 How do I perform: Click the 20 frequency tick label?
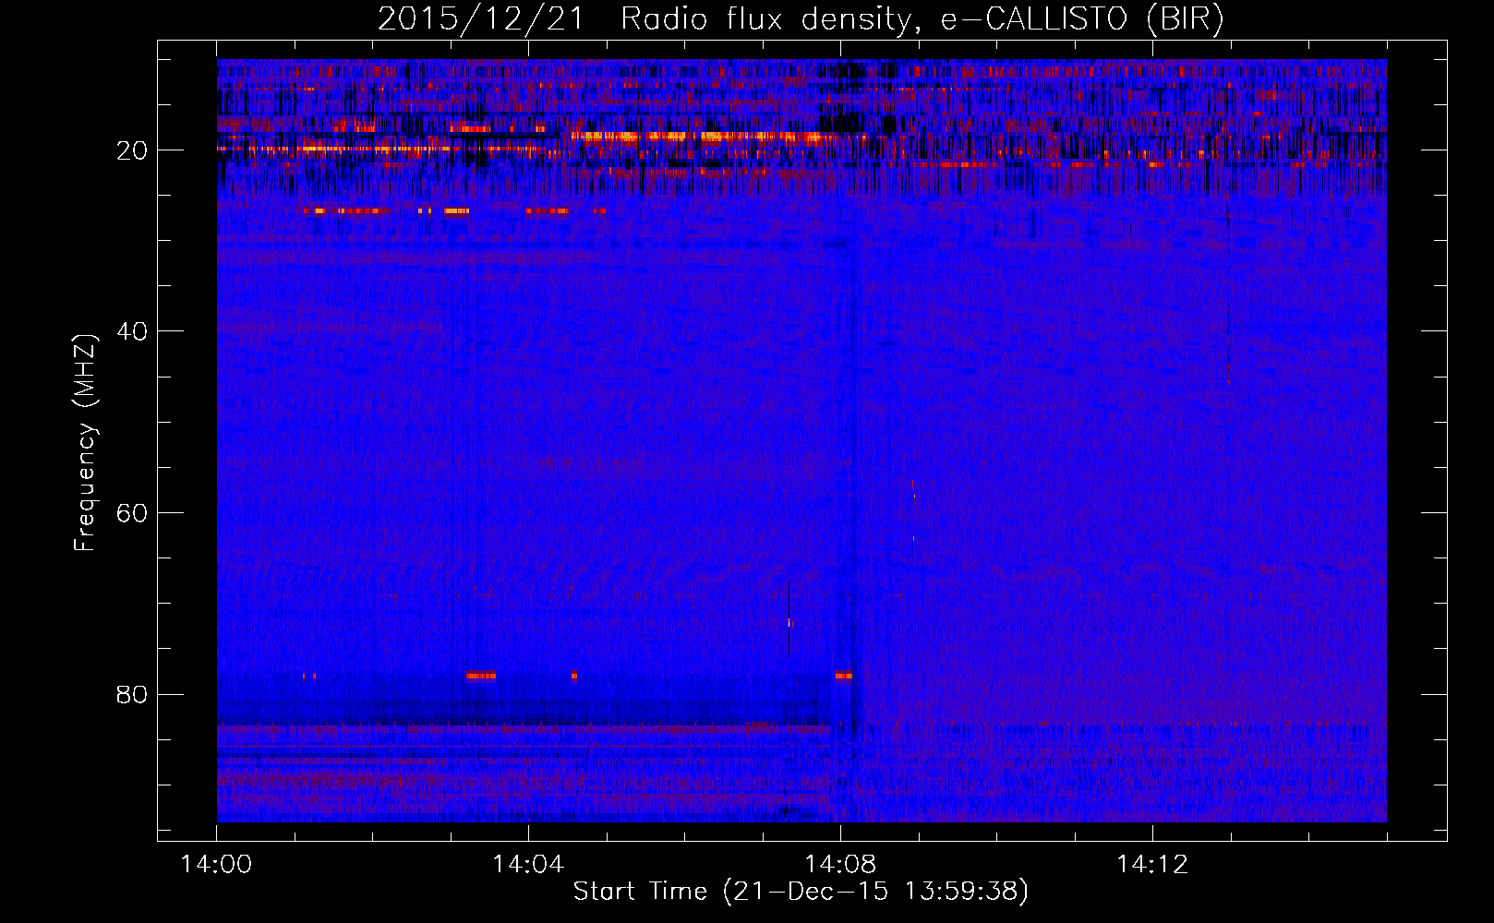(x=133, y=150)
